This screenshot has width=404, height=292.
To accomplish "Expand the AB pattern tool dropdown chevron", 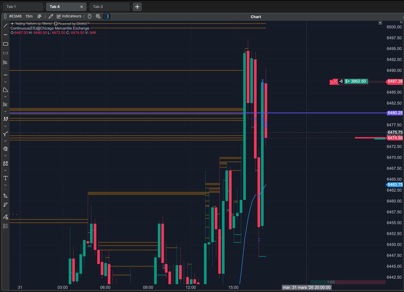I will pos(5,126).
